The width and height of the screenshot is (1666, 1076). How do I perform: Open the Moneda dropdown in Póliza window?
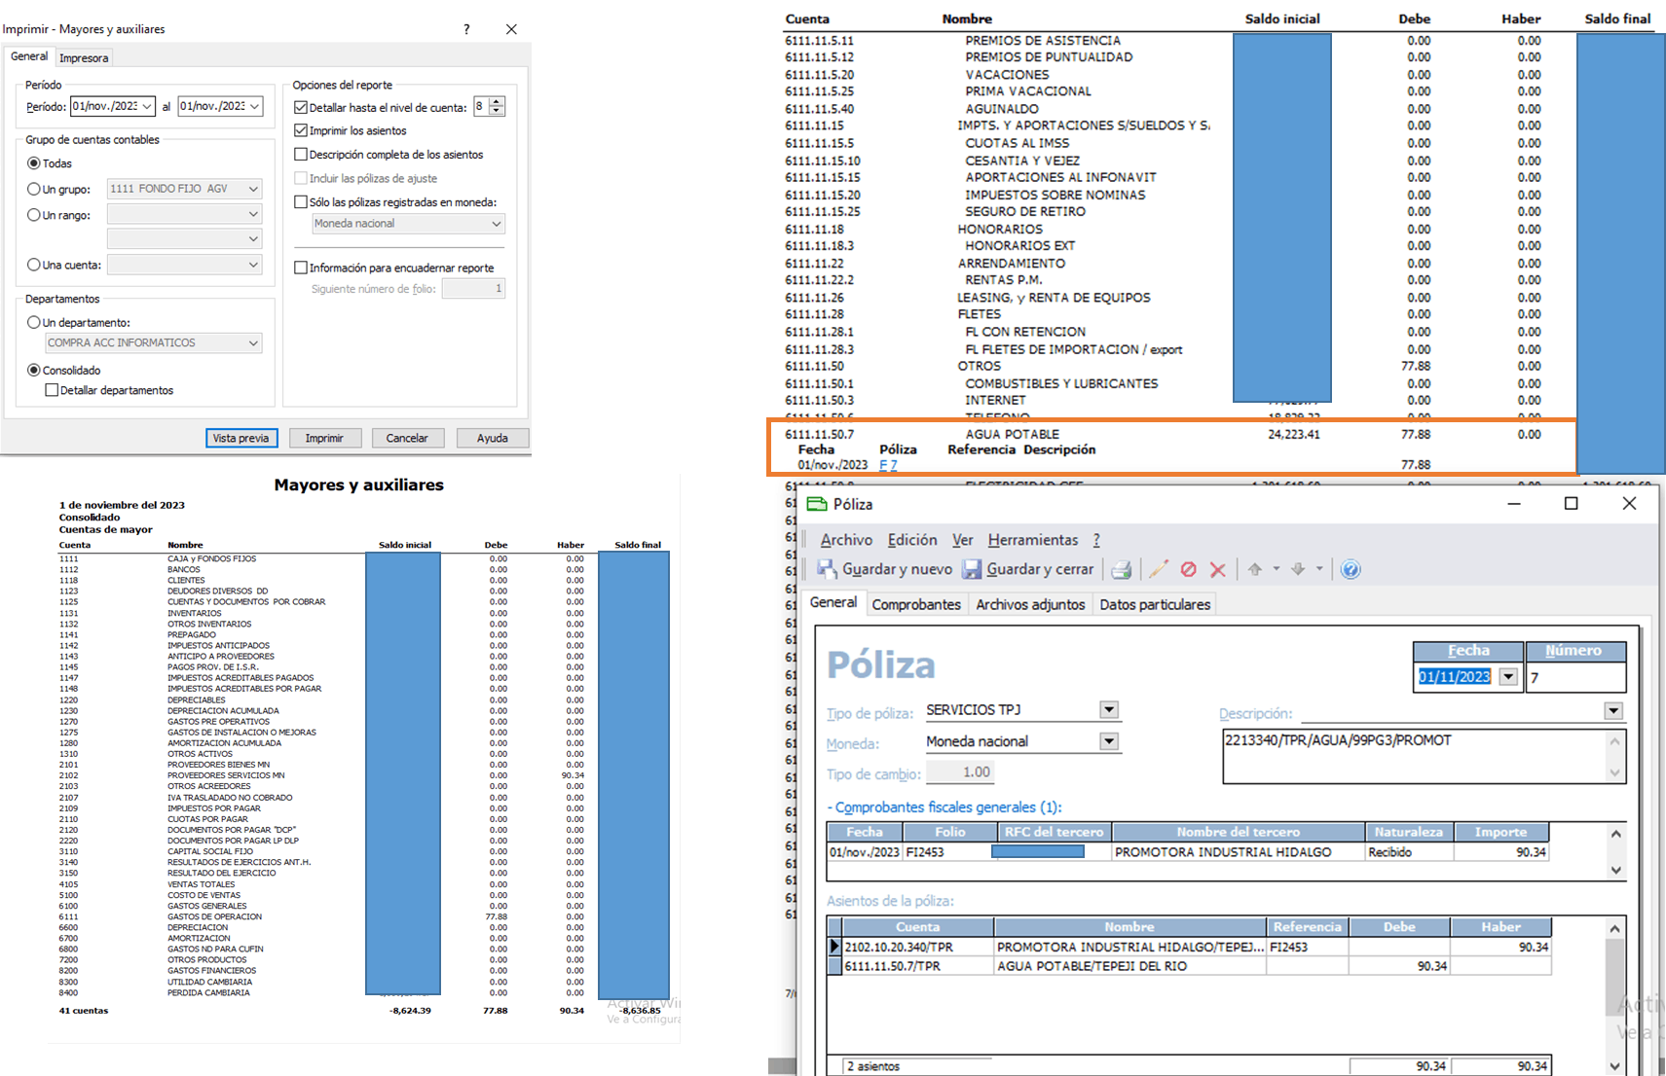tap(1109, 741)
